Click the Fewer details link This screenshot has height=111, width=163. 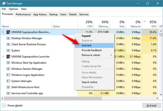click(x=15, y=106)
